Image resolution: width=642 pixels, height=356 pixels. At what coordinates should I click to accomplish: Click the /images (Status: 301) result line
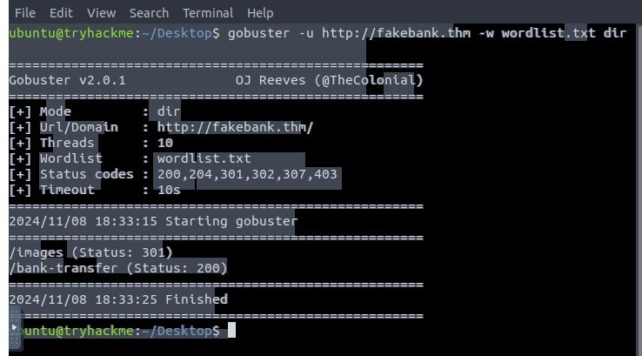coord(90,252)
